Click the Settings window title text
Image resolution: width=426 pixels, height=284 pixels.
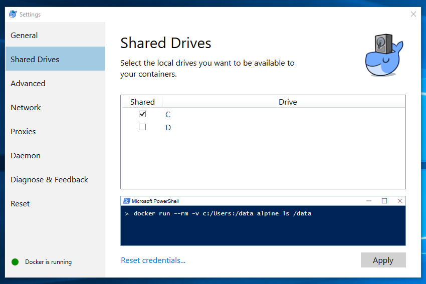(x=30, y=15)
